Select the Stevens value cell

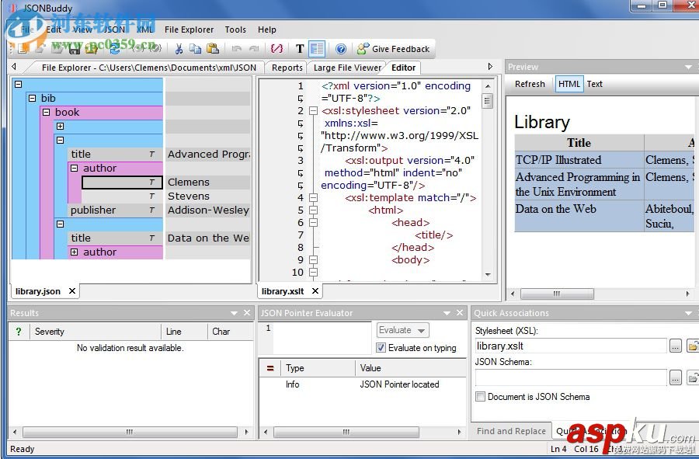(207, 196)
